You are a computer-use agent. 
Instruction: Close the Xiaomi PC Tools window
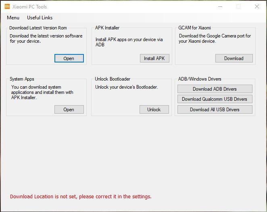tap(257, 6)
